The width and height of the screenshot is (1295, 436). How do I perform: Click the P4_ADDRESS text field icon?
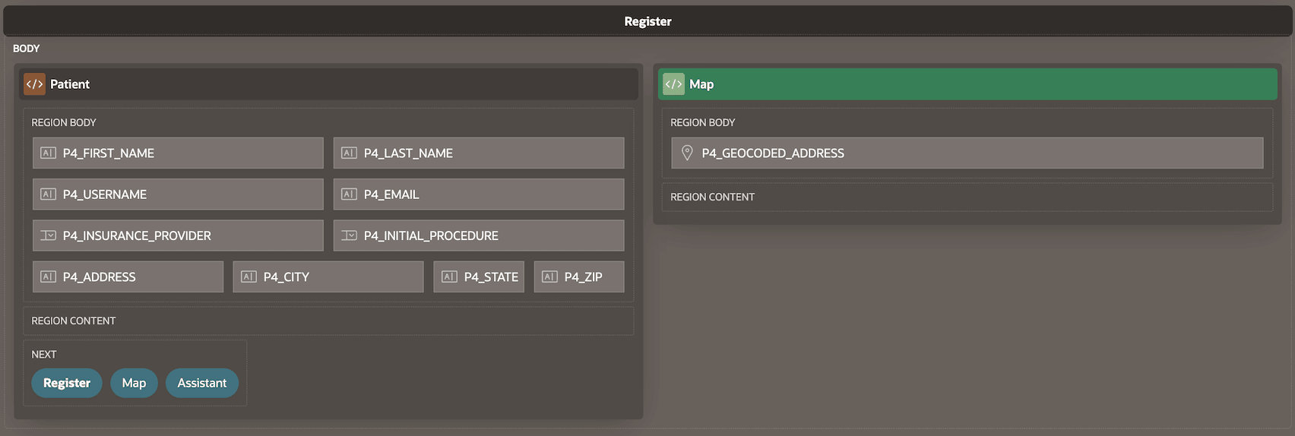[x=48, y=277]
